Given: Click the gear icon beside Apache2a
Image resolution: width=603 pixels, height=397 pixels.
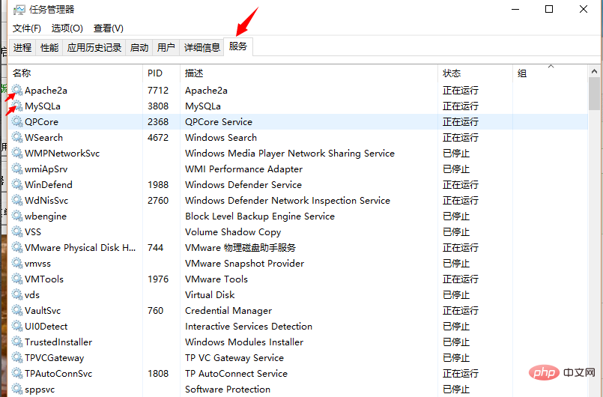Looking at the screenshot, I should pyautogui.click(x=17, y=90).
